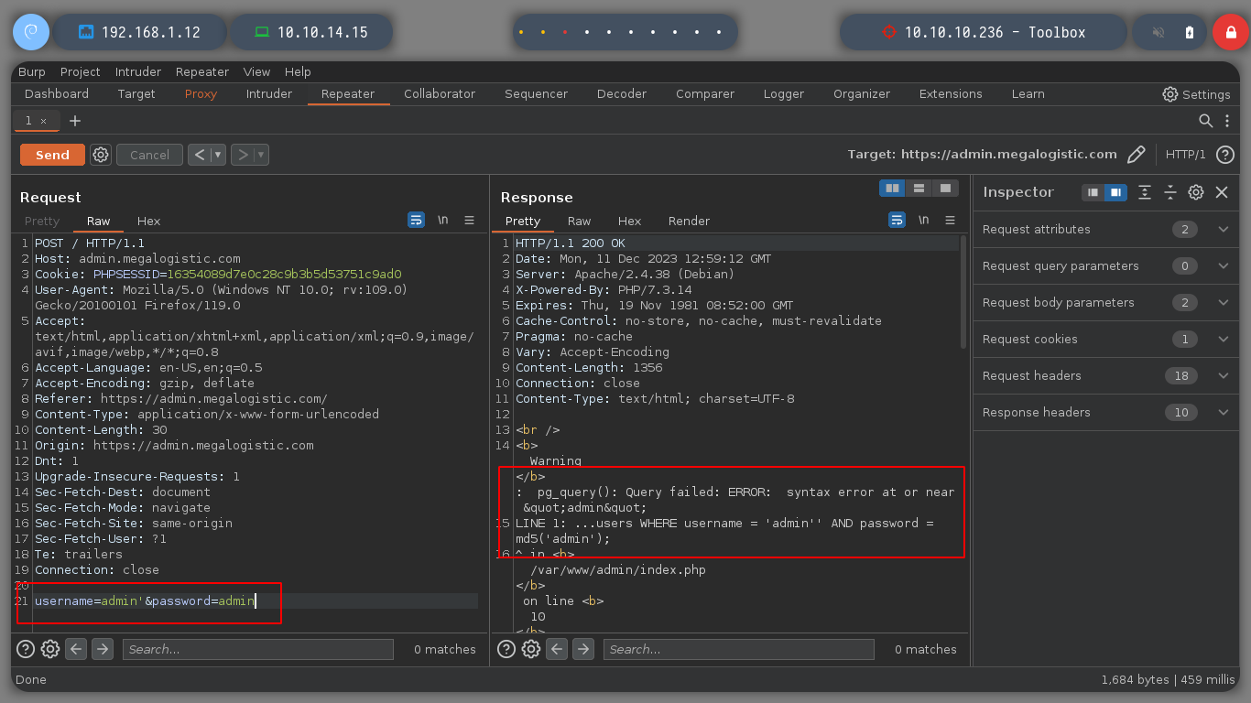This screenshot has height=703, width=1251.
Task: Go to next match in response search
Action: pos(583,649)
